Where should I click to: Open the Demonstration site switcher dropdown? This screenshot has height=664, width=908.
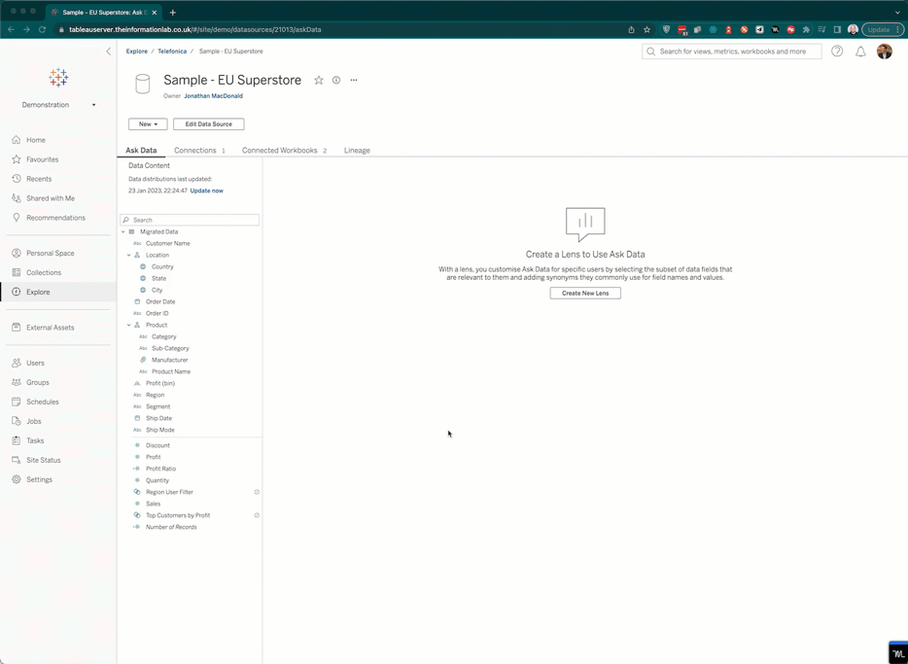58,105
